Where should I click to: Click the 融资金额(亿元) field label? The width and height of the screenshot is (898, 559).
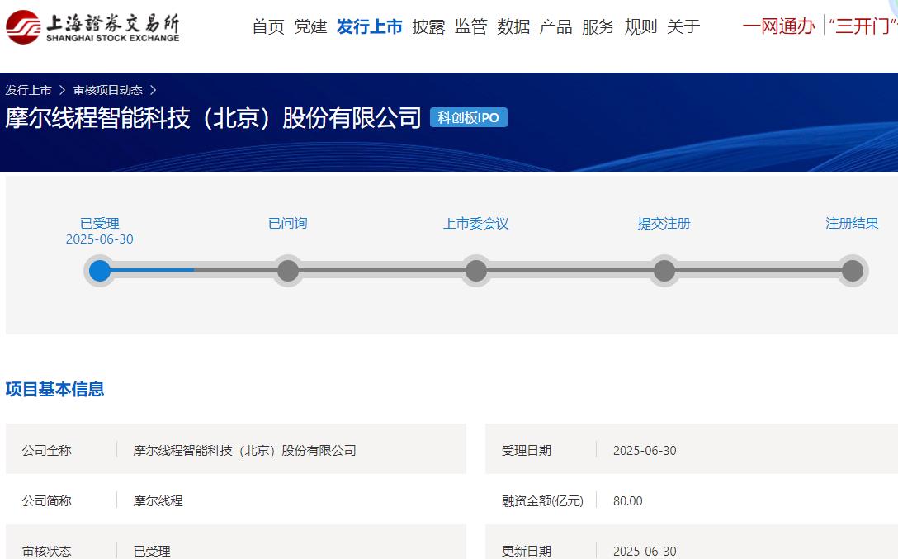[x=542, y=500]
